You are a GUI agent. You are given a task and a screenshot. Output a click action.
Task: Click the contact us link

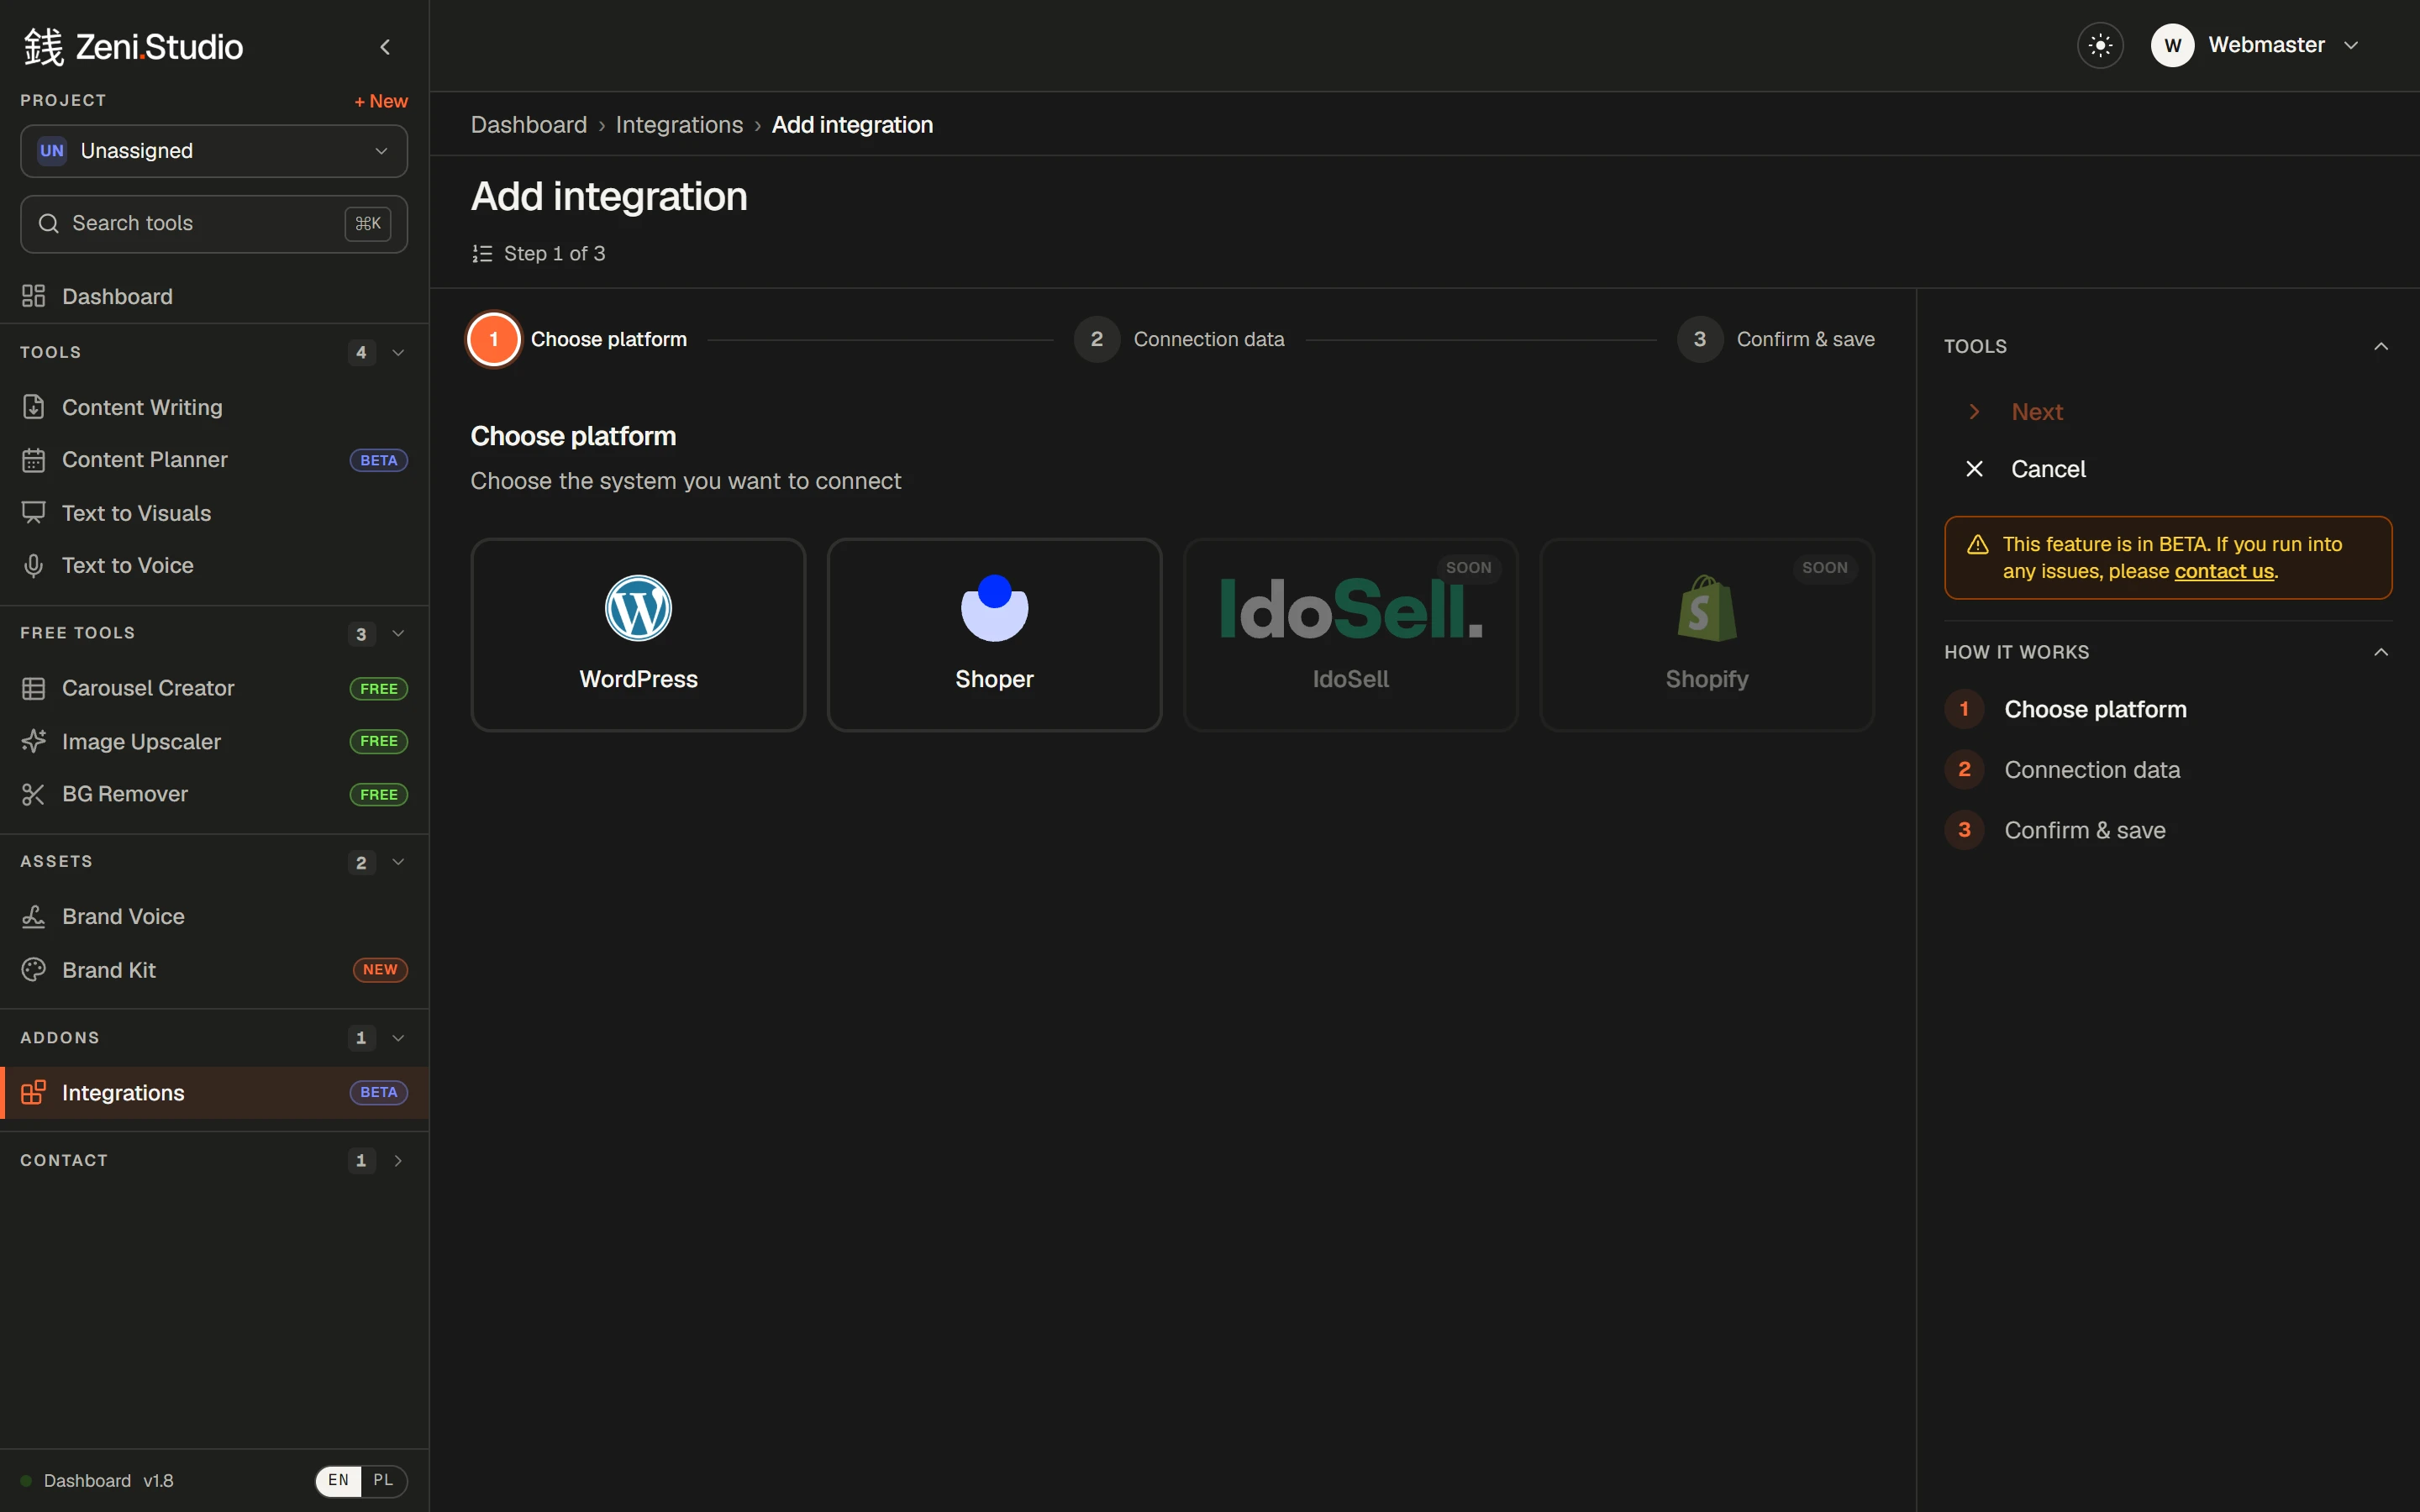click(x=2224, y=571)
